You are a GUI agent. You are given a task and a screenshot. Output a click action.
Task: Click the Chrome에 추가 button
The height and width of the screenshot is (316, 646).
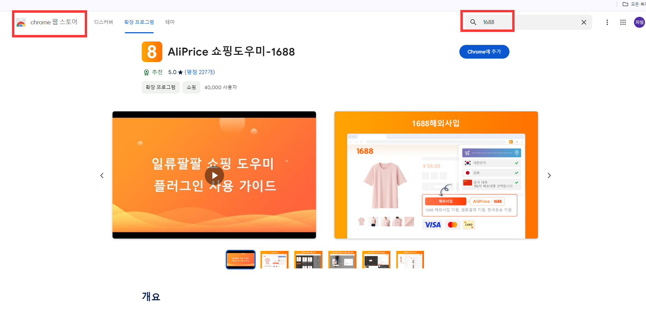pyautogui.click(x=484, y=52)
